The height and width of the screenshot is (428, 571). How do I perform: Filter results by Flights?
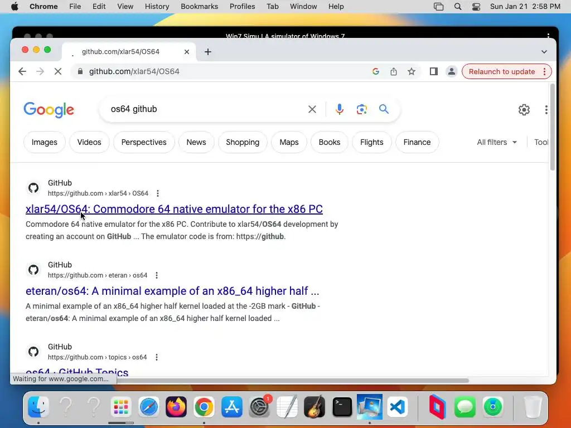372,142
